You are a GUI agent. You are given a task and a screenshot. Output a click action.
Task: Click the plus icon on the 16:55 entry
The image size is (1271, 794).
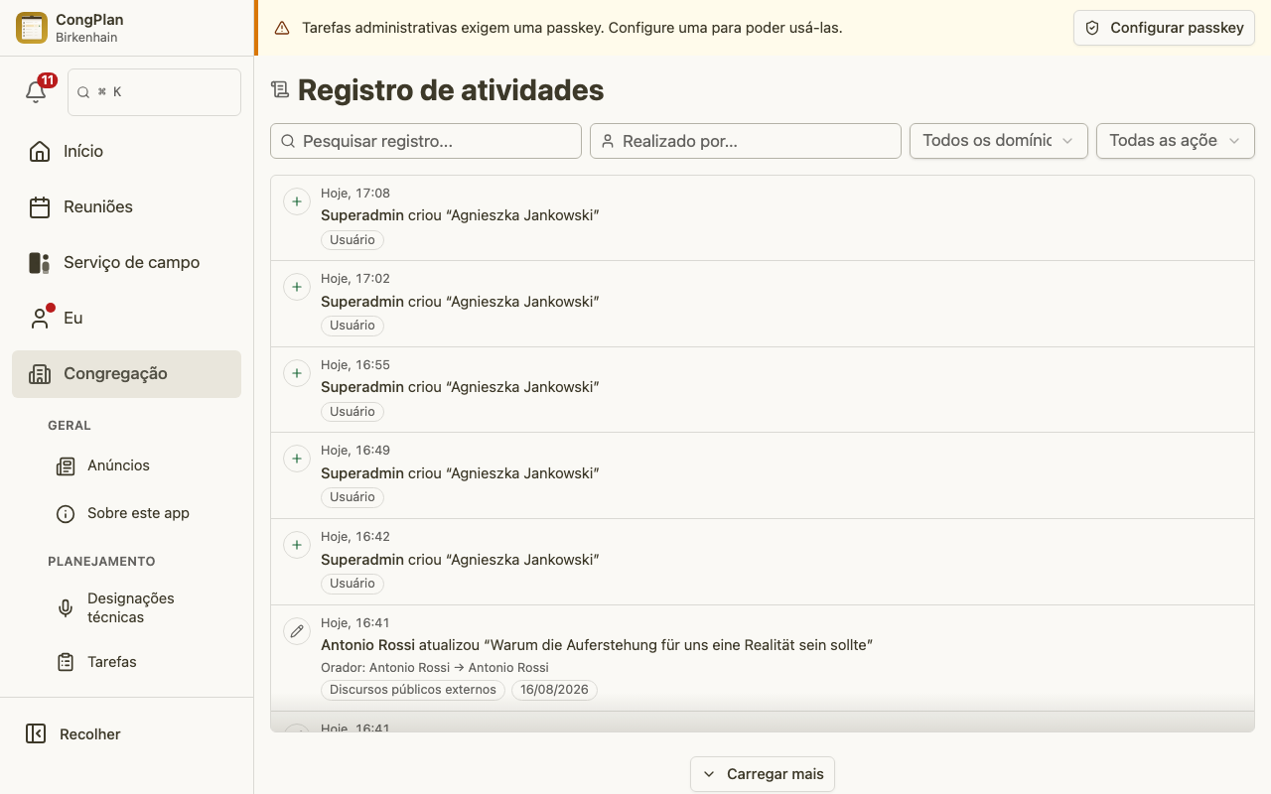click(297, 373)
